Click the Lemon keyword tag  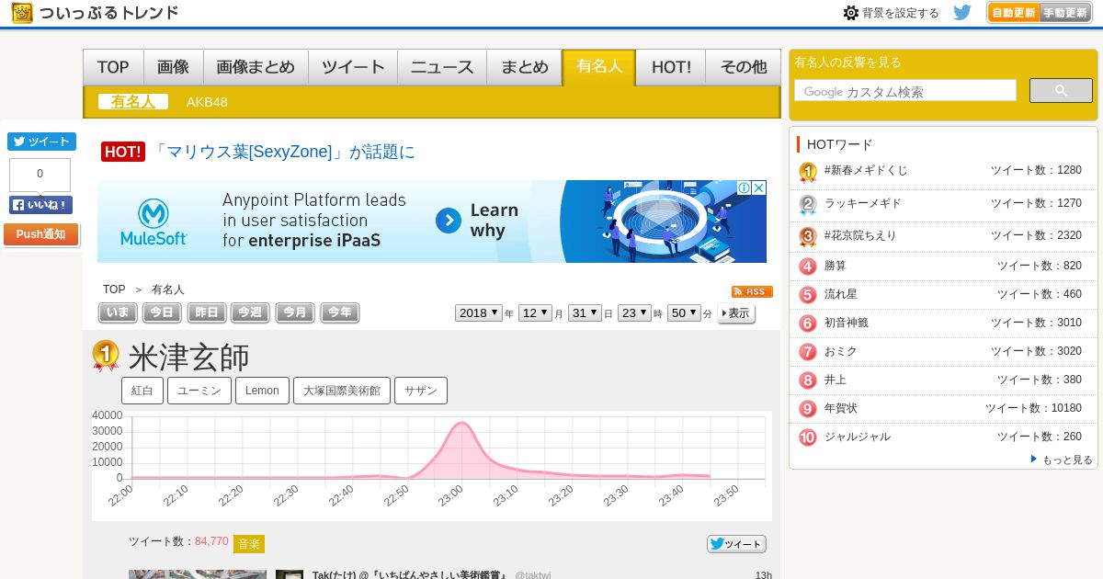coord(262,391)
